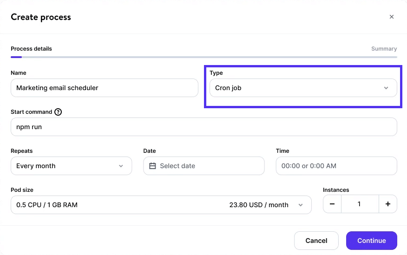
Task: Click the help icon beside Start command
Action: 58,112
